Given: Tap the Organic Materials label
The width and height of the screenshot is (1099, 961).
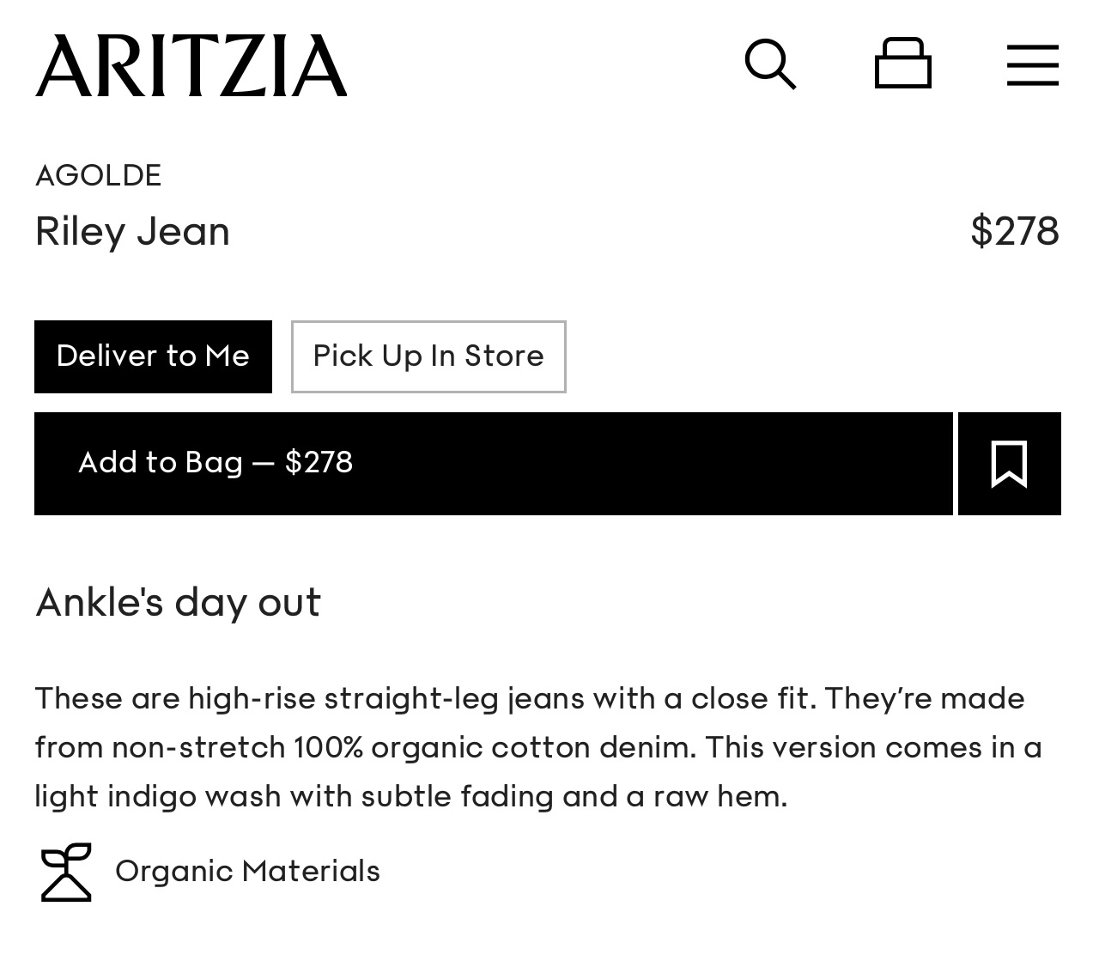Looking at the screenshot, I should tap(247, 871).
